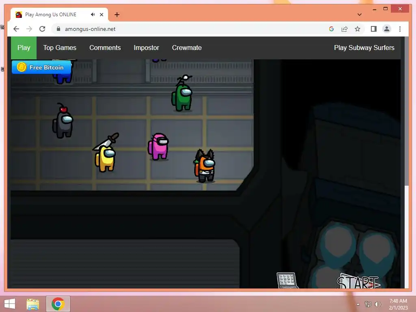416x312 pixels.
Task: Open Chrome's three-dot menu
Action: point(400,29)
